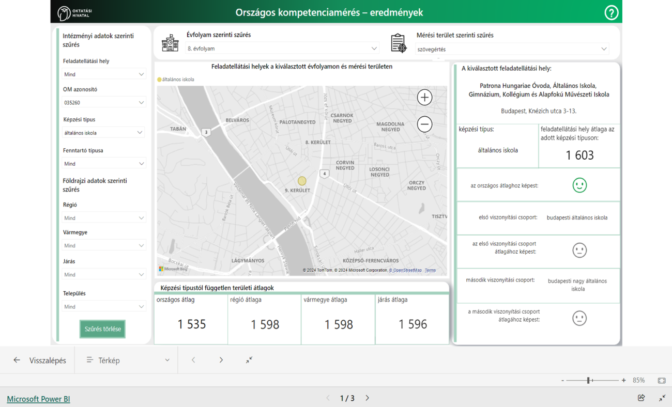Click the share icon at bottom right
This screenshot has width=672, height=407.
tap(642, 398)
